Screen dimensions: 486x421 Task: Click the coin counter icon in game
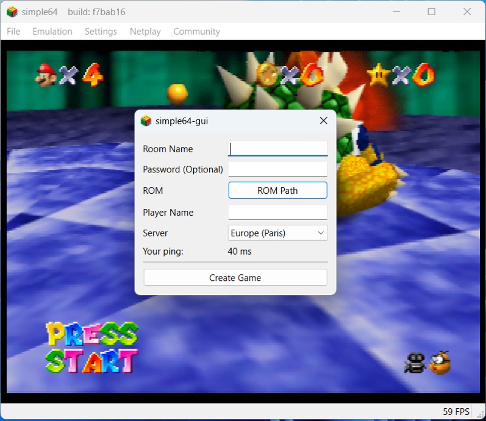point(267,74)
